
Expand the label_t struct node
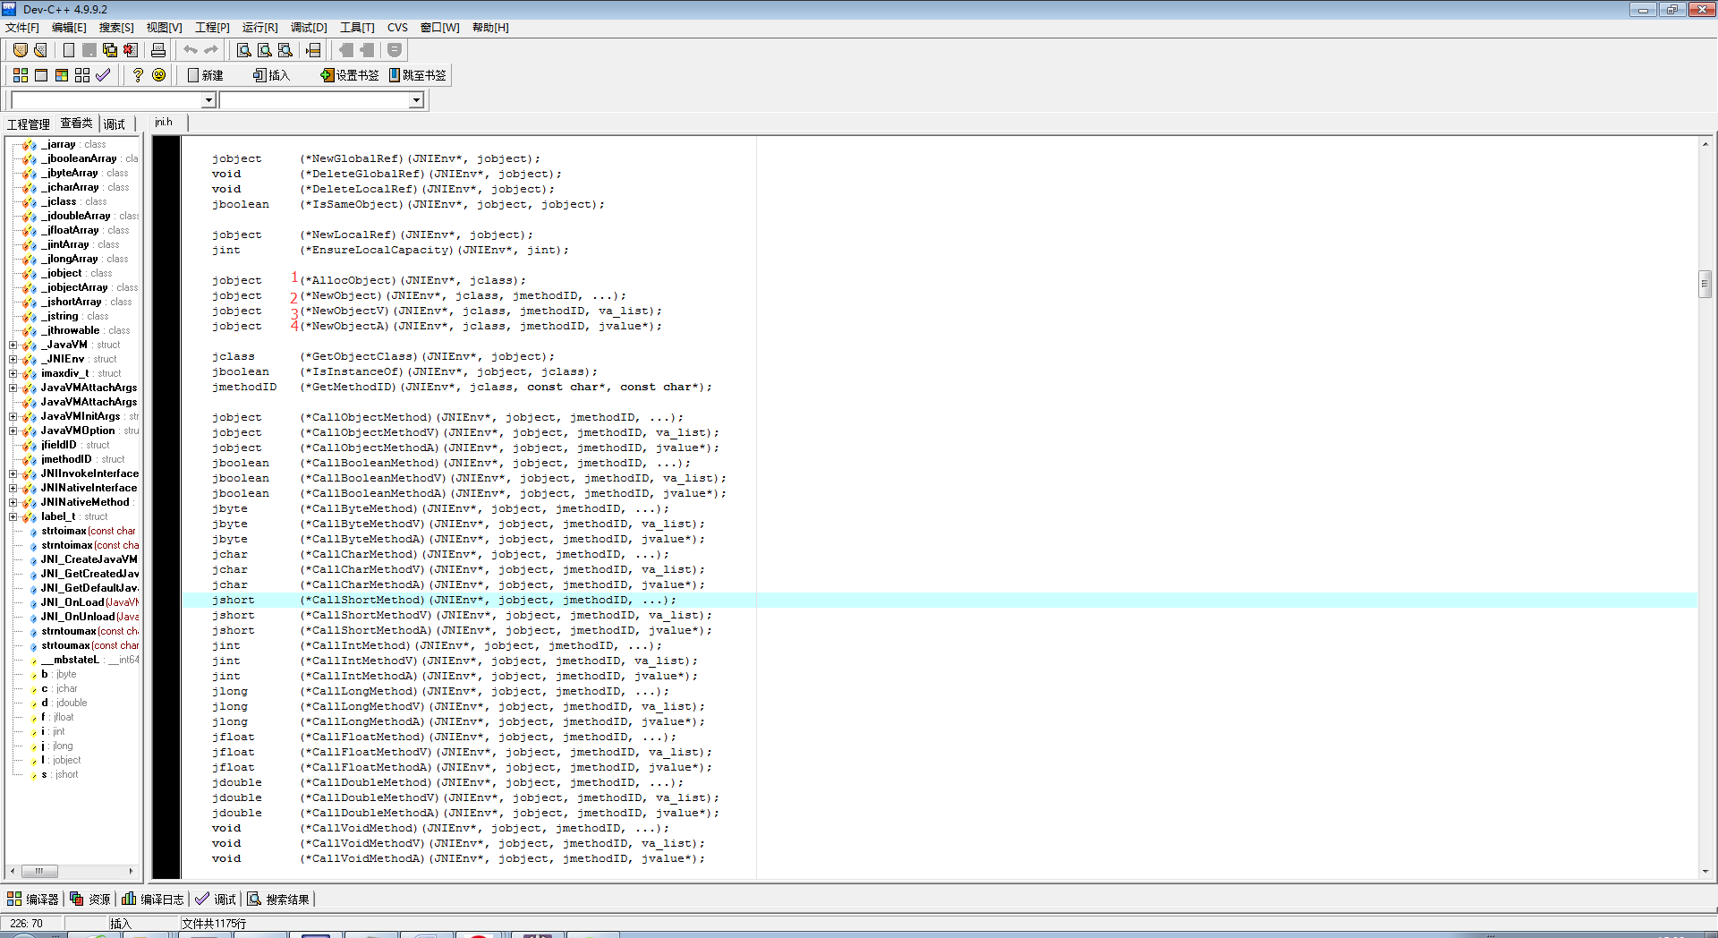pos(13,516)
